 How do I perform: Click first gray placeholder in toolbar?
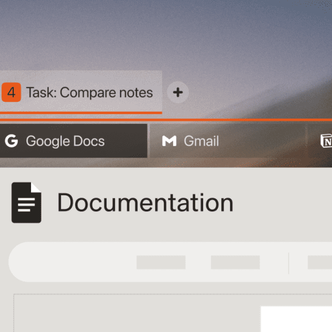[160, 262]
